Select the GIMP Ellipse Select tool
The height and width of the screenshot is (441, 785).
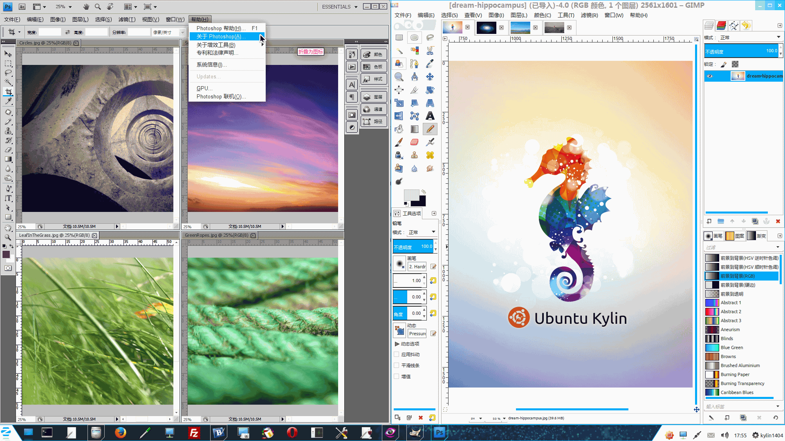point(414,38)
